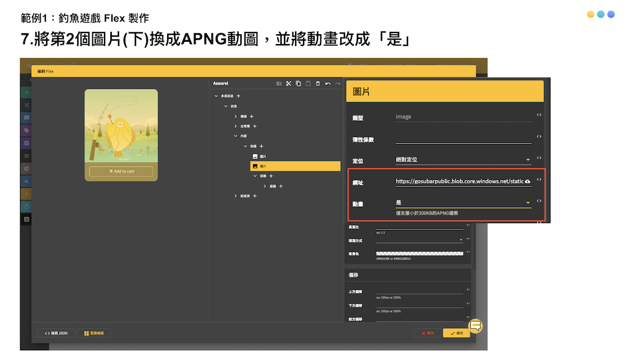Click the reply arrow icon in the background sidebar
Screen dimensions: 627x356
coord(26,181)
